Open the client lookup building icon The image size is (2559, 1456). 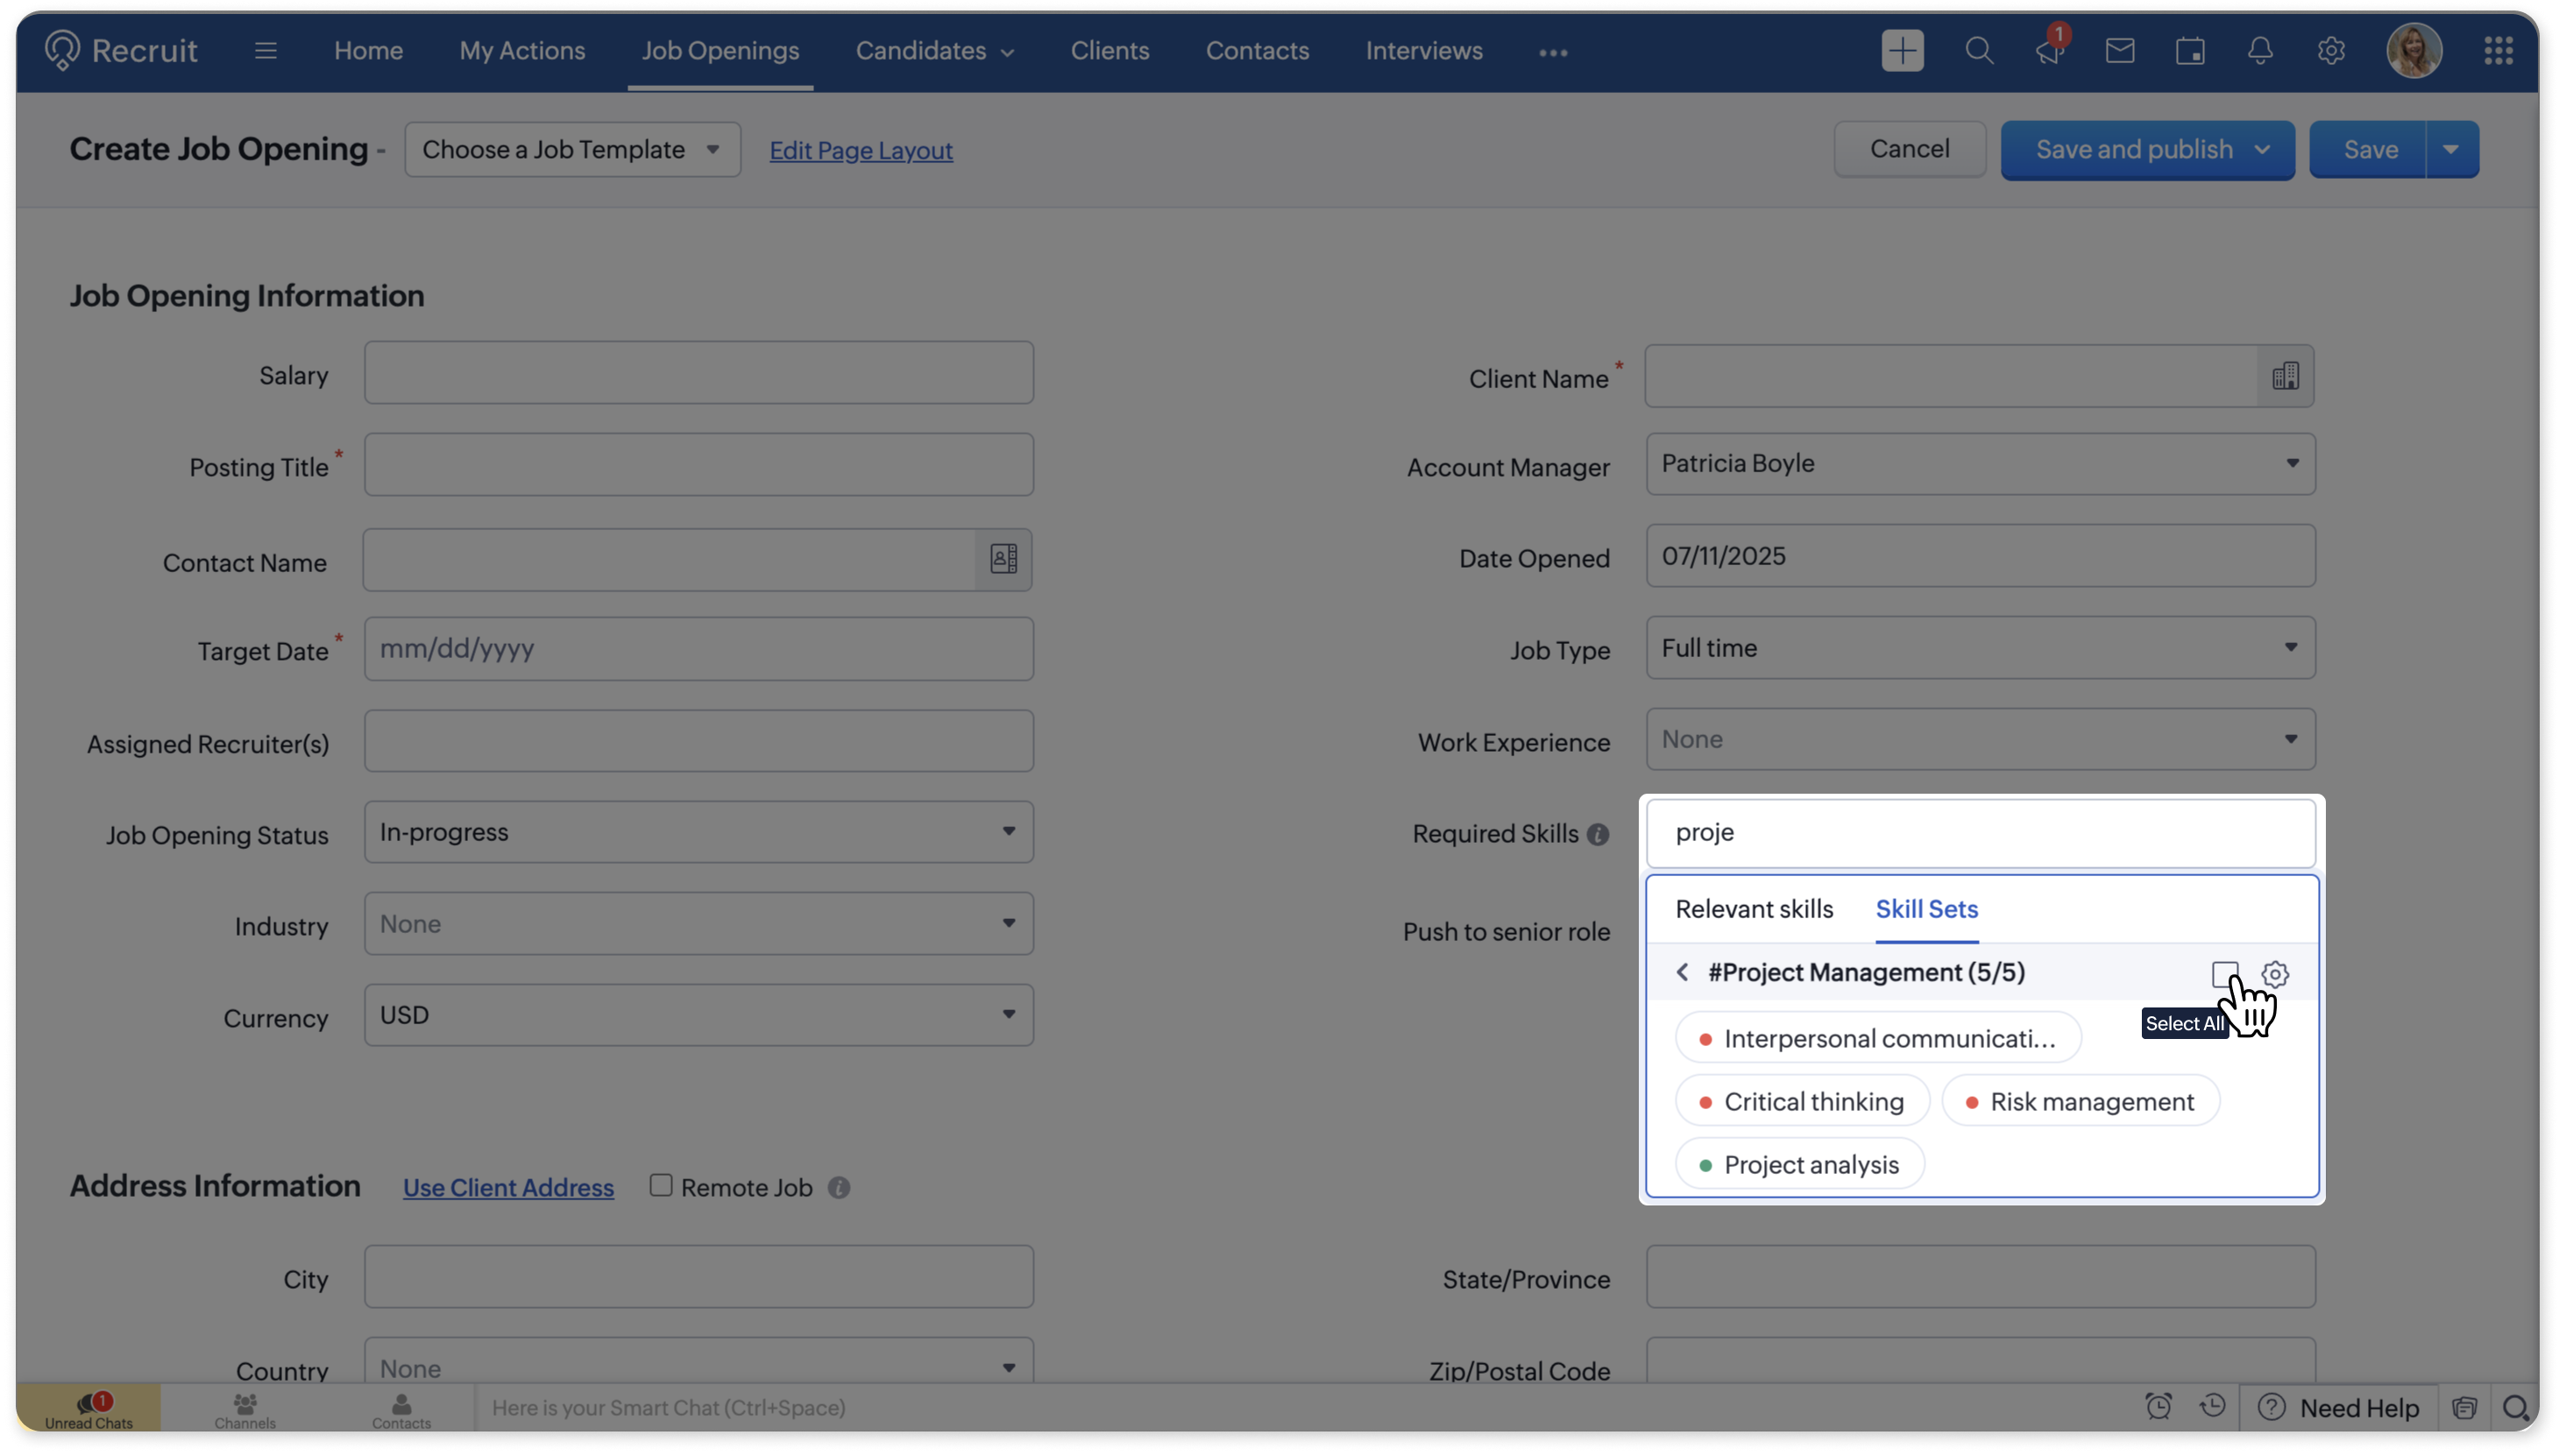click(2285, 376)
